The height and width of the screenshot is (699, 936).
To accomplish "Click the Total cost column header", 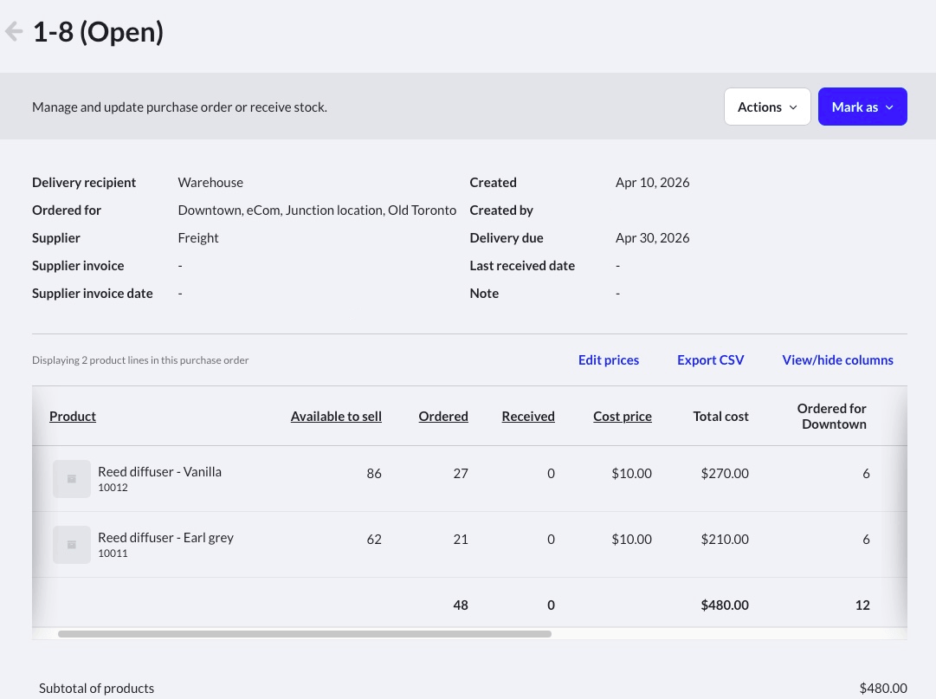I will click(720, 416).
